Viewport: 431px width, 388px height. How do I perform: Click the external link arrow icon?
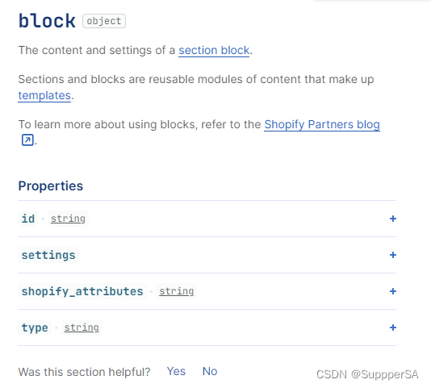coord(27,140)
